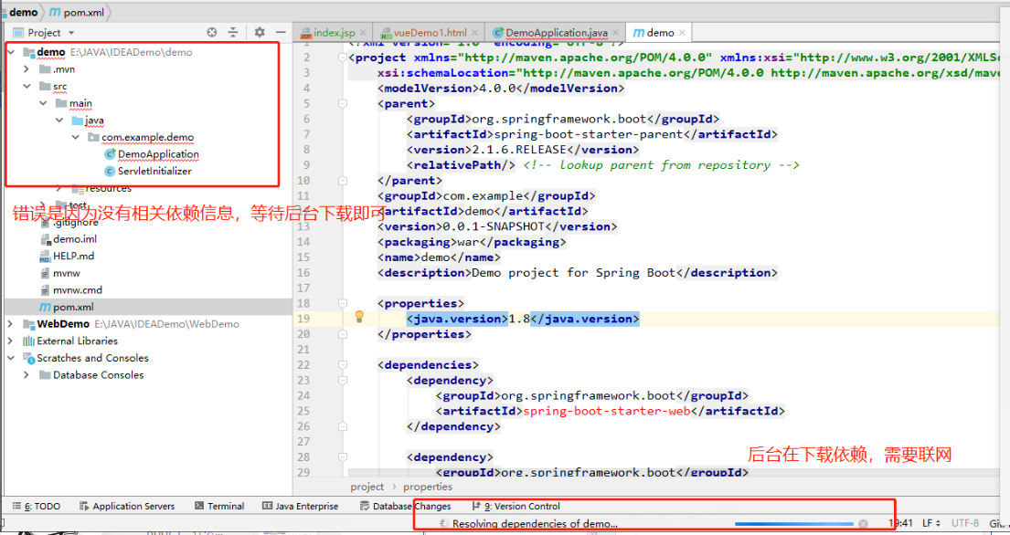The image size is (1010, 535).
Task: Hide the Project tool window with minus icon
Action: (280, 32)
